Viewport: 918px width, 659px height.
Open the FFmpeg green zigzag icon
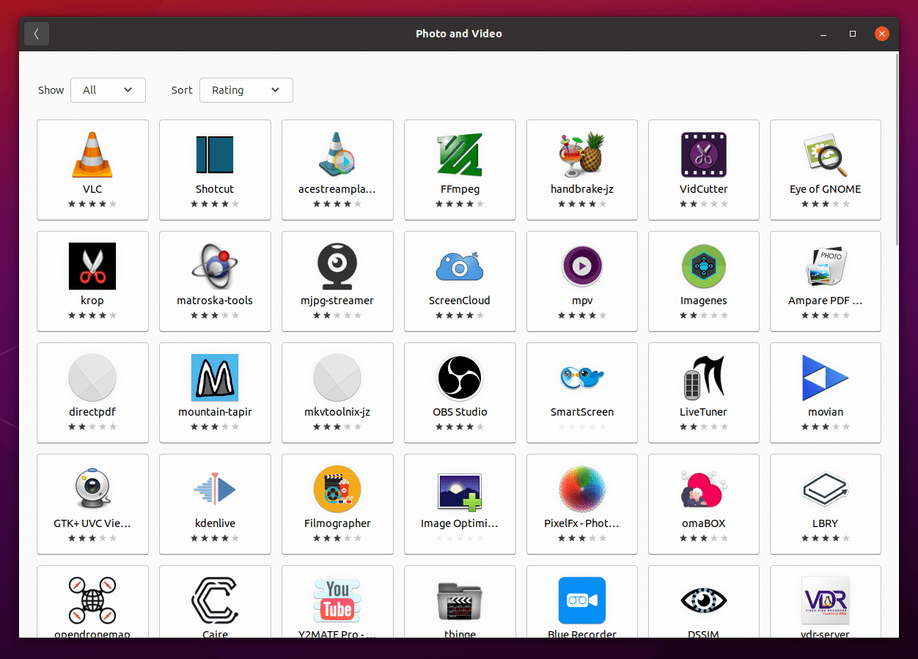pyautogui.click(x=460, y=155)
